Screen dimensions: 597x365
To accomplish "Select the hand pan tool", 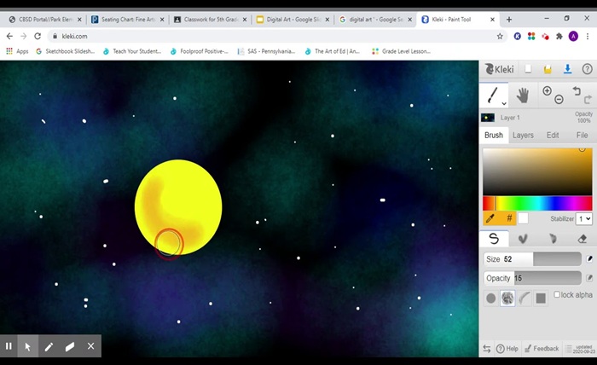I will click(x=522, y=96).
